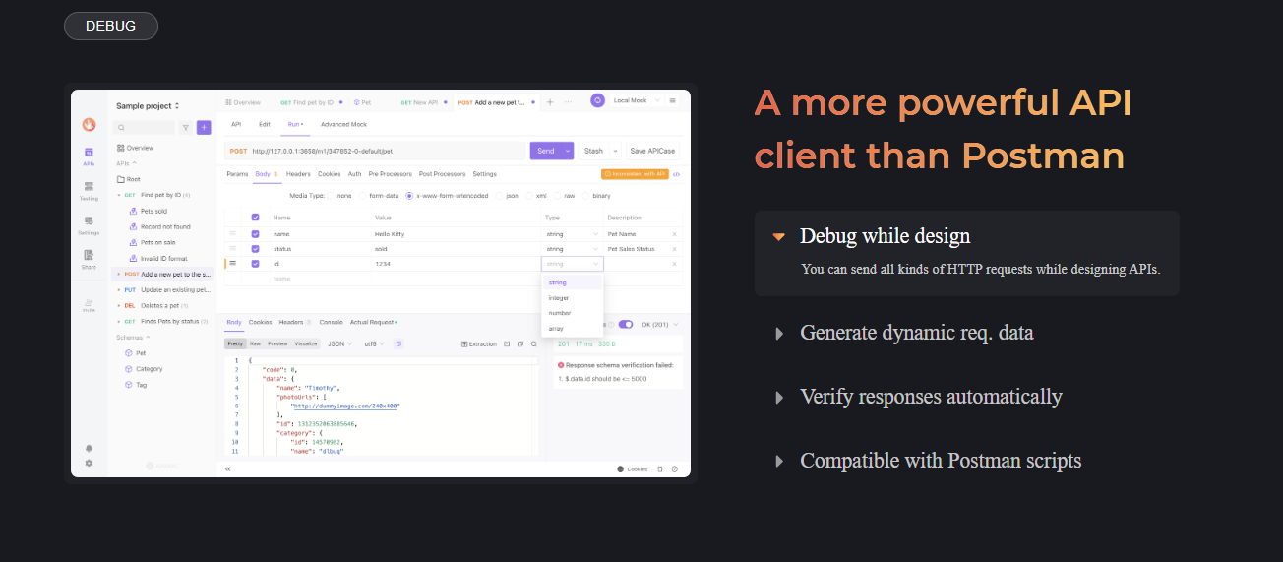Image resolution: width=1283 pixels, height=562 pixels.
Task: Select x-www-form-urlencoded radio button
Action: click(x=410, y=196)
